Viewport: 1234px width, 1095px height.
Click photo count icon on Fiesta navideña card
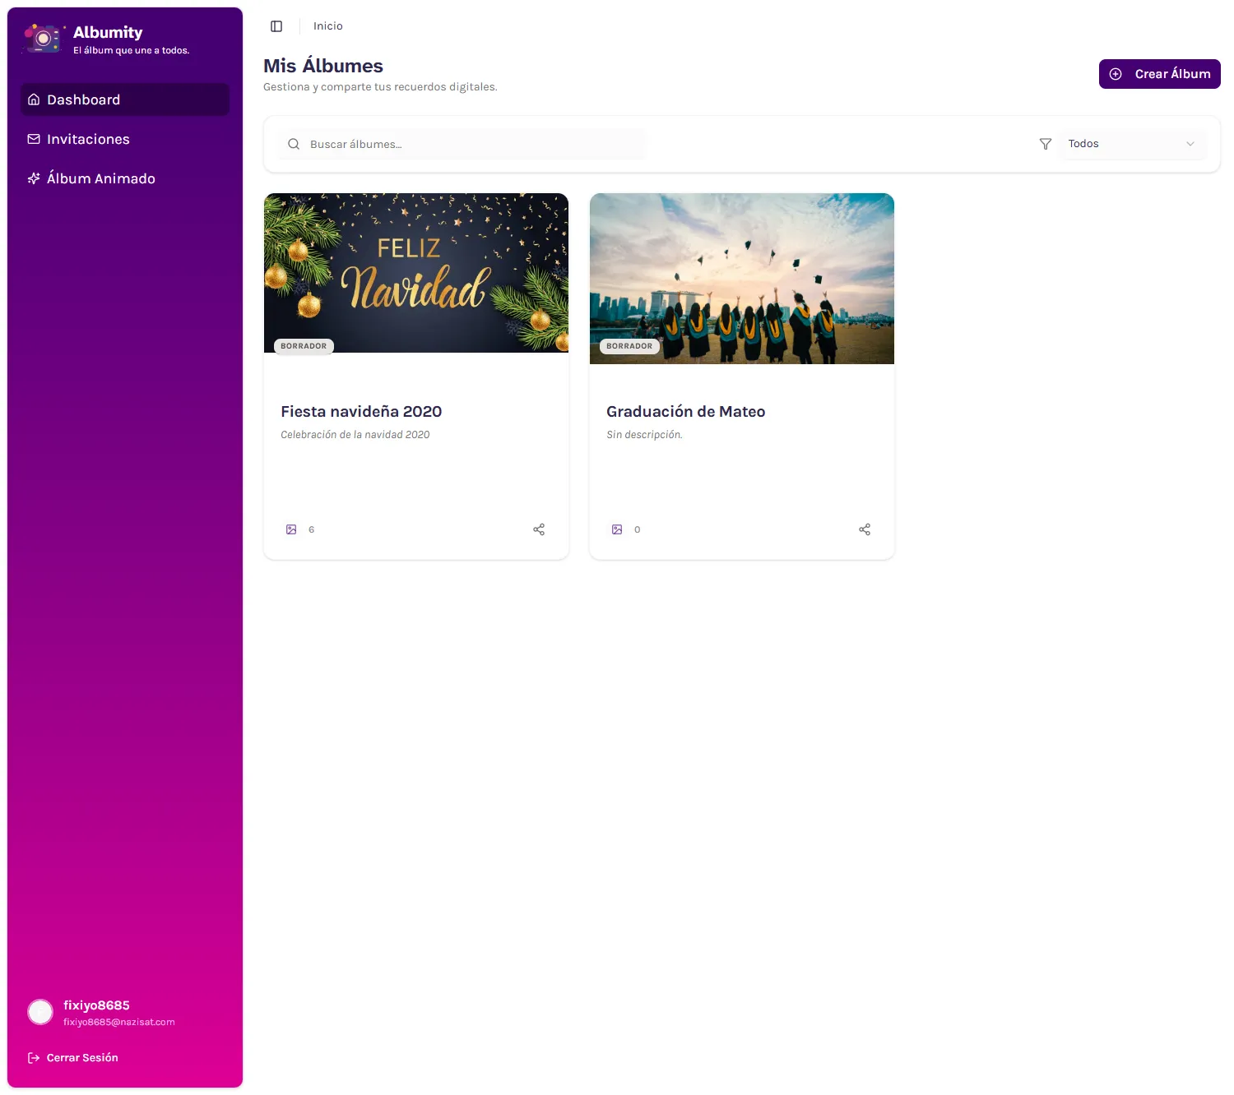pyautogui.click(x=291, y=529)
